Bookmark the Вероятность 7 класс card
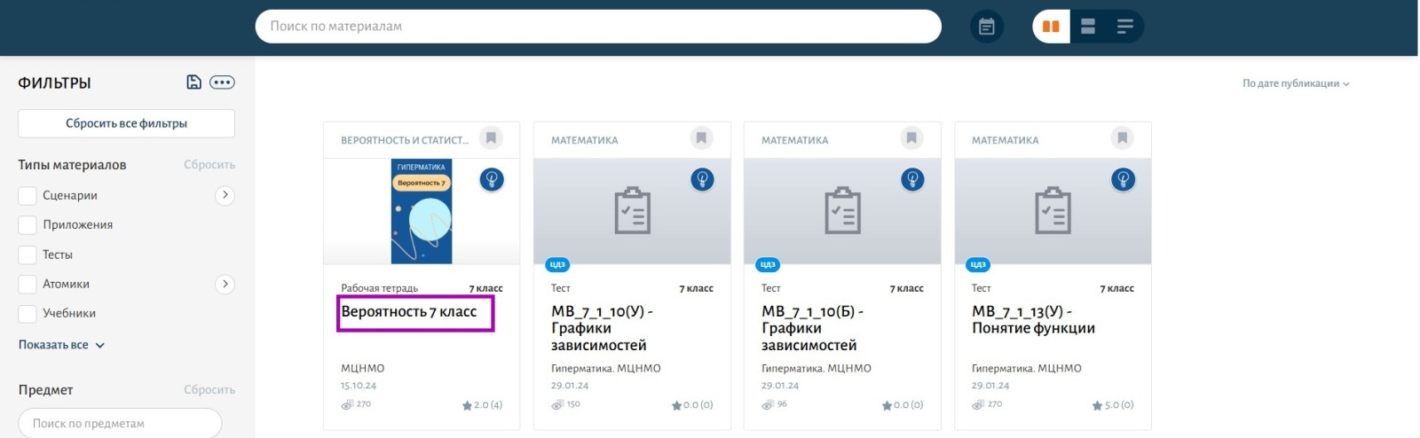Image resolution: width=1420 pixels, height=438 pixels. [x=491, y=138]
